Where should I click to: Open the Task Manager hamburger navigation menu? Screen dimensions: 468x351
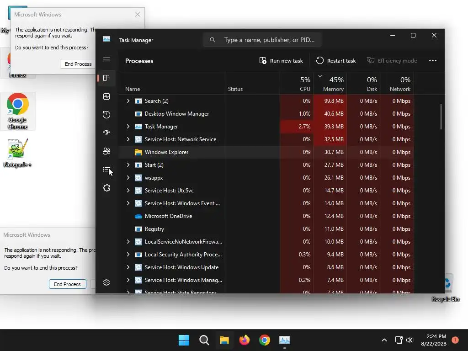[106, 60]
